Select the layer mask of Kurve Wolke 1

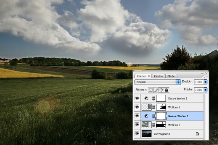click(161, 116)
